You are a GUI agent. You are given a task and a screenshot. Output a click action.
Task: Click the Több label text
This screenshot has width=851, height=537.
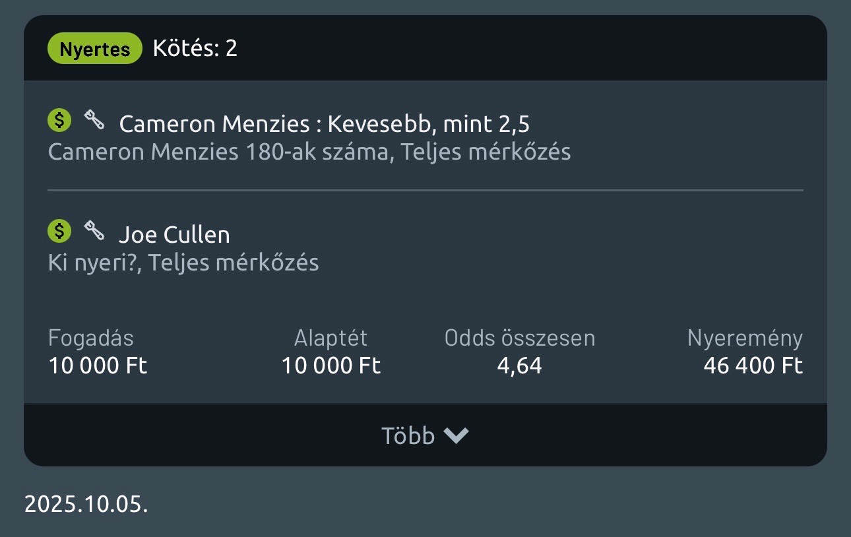pos(408,436)
